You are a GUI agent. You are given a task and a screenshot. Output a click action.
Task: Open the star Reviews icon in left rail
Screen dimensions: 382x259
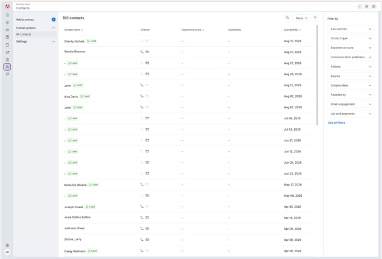pos(7,30)
